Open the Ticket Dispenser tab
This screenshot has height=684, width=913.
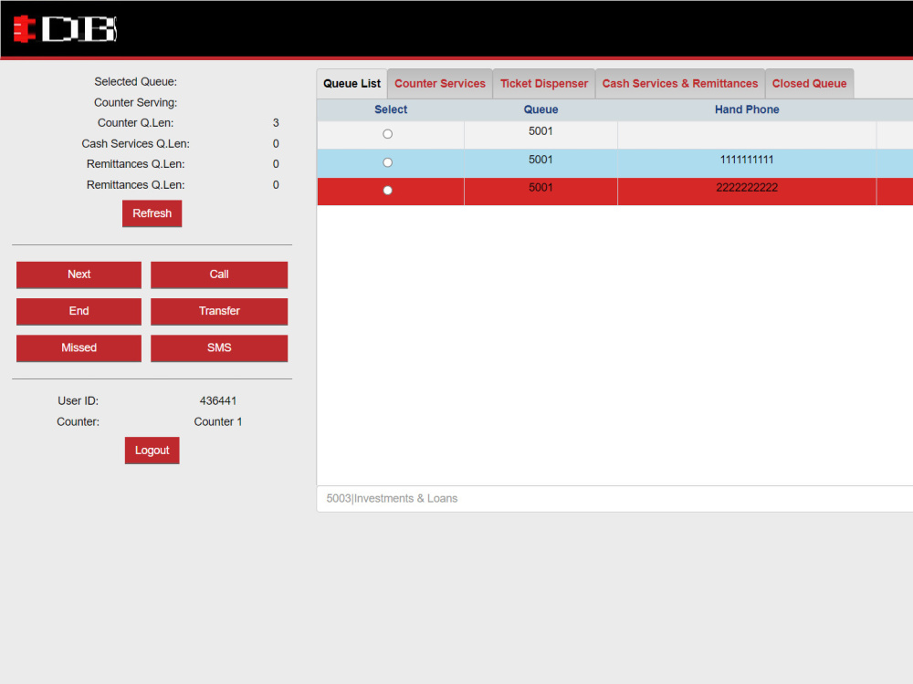pos(544,84)
